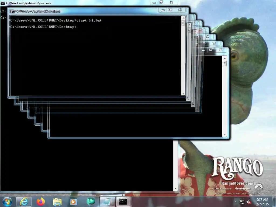The width and height of the screenshot is (276, 207).
Task: Maximize the rearmost cascaded cmd window
Action: coord(211,50)
